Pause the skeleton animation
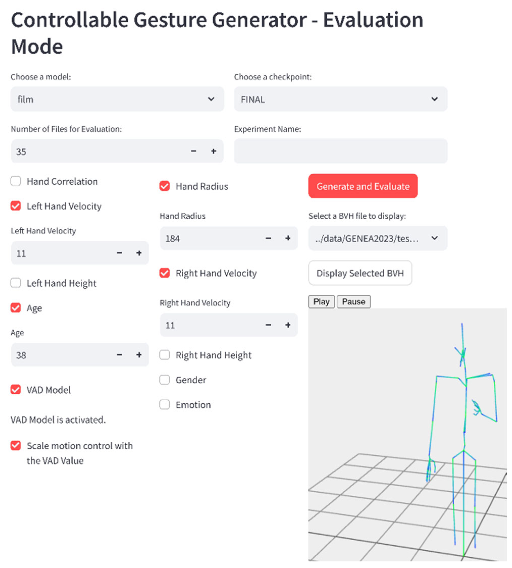 pyautogui.click(x=354, y=302)
